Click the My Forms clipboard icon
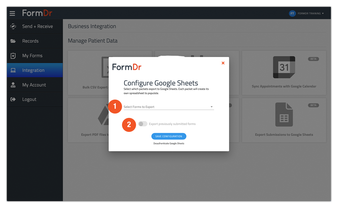The width and height of the screenshot is (337, 207). coord(13,56)
